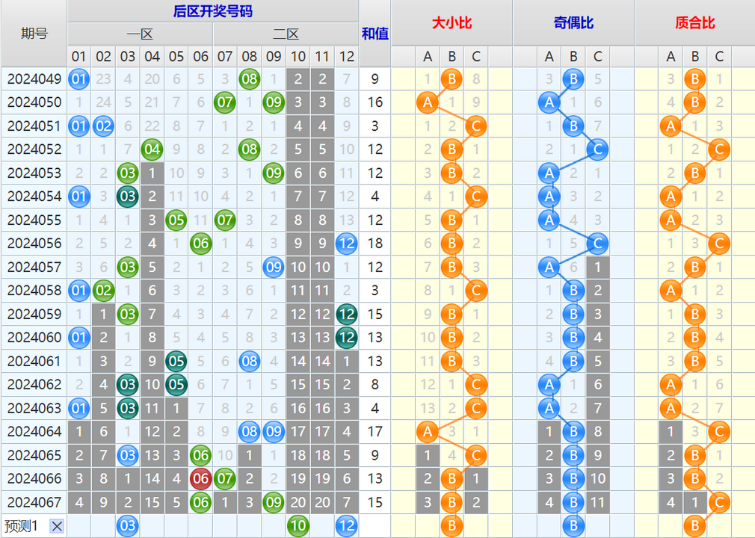Click the 和值 column header

[x=375, y=33]
